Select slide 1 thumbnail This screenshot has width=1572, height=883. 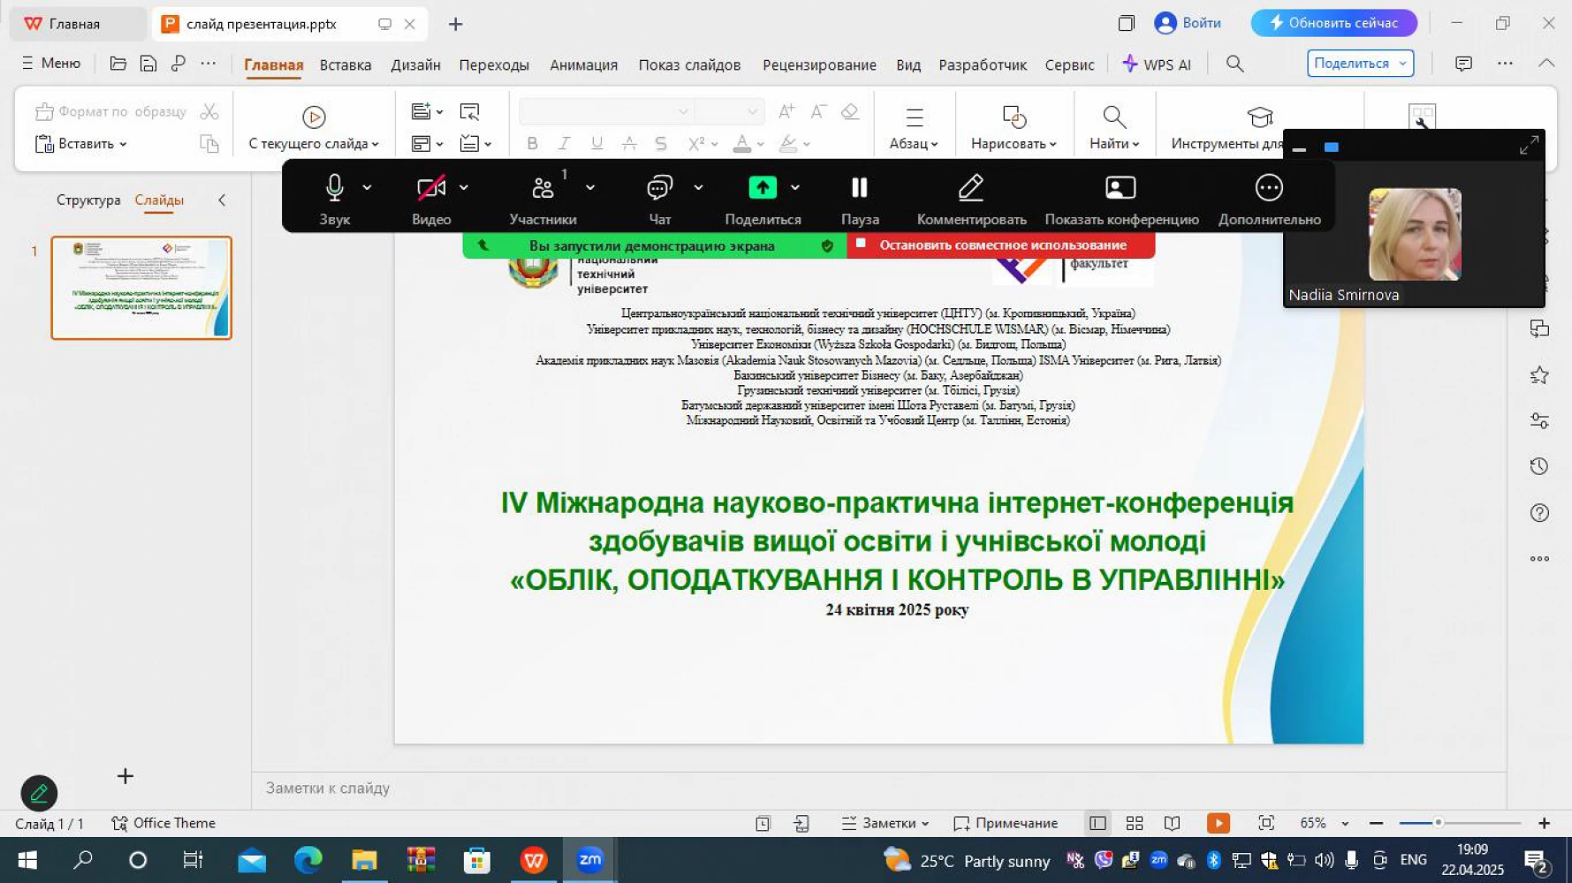click(x=141, y=288)
